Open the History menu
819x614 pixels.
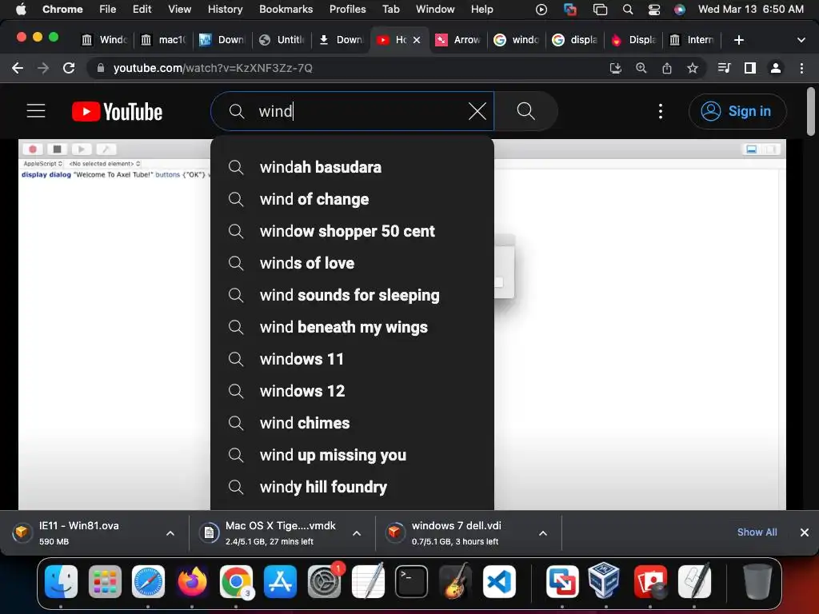225,9
